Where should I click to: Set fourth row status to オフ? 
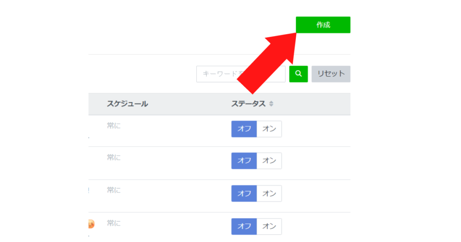point(244,226)
